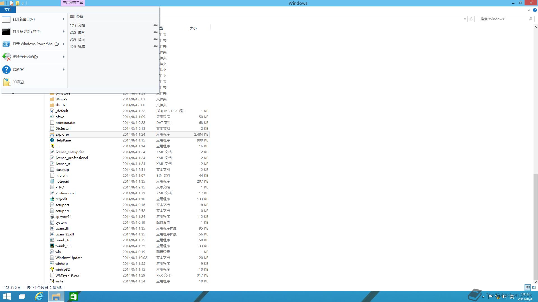Select the write application icon
The width and height of the screenshot is (538, 302).
click(52, 281)
